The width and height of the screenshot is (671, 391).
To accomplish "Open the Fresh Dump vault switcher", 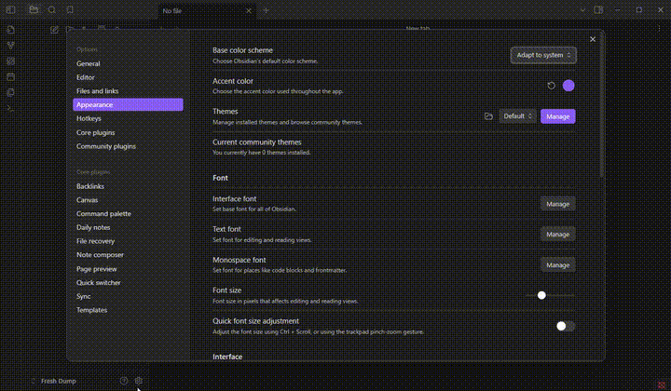I will click(x=55, y=381).
